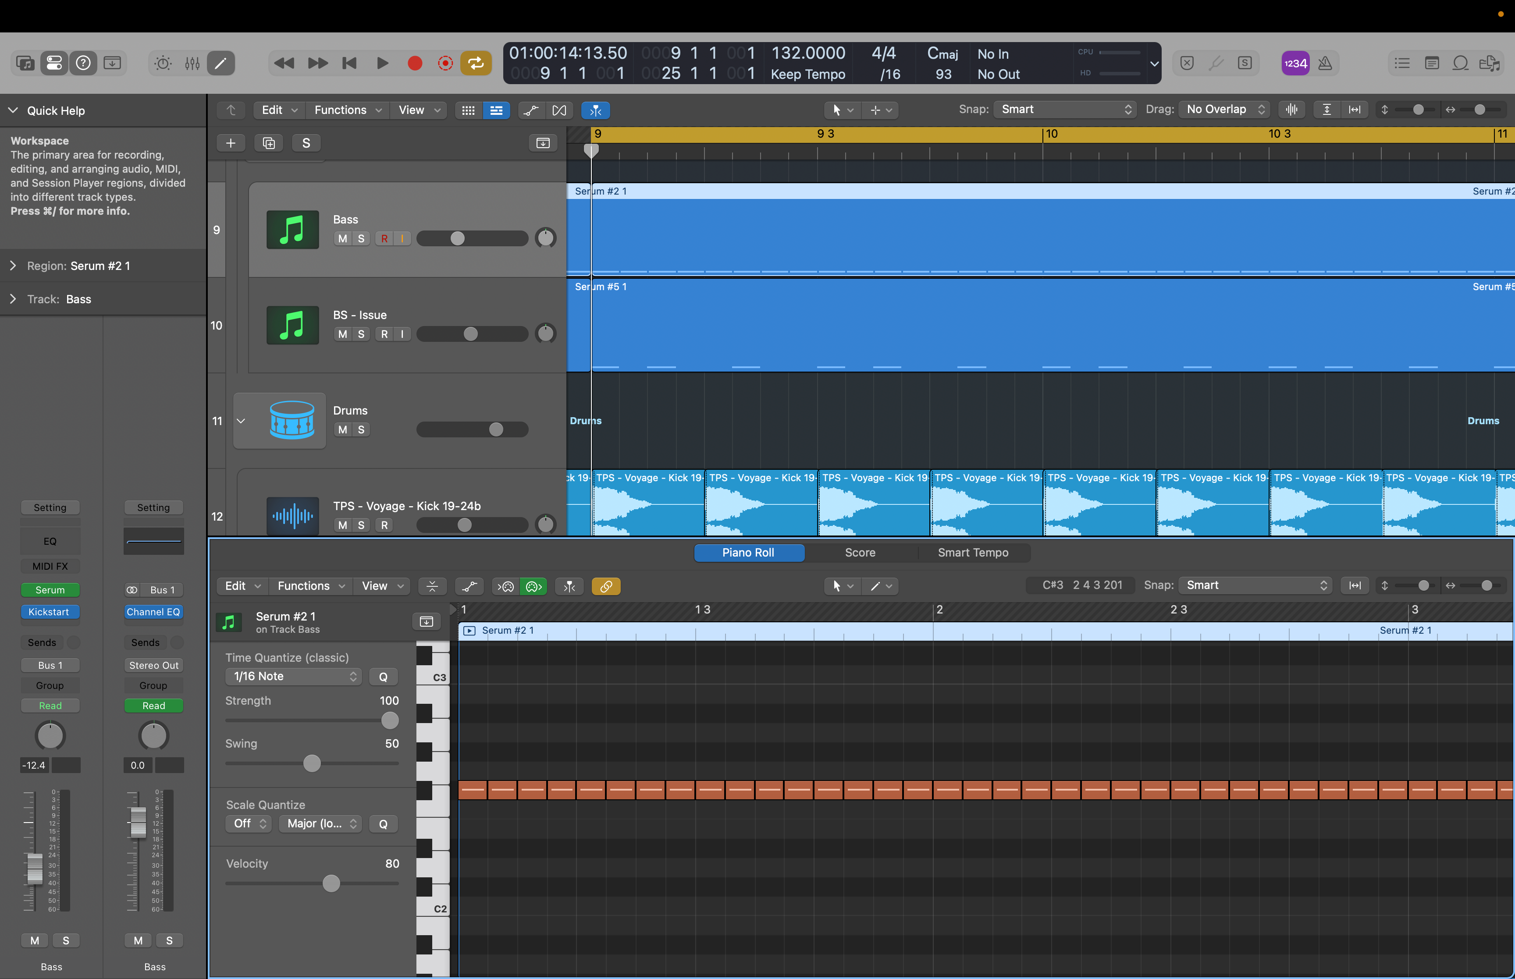Viewport: 1515px width, 979px height.
Task: Switch to the Score tab
Action: [x=860, y=553]
